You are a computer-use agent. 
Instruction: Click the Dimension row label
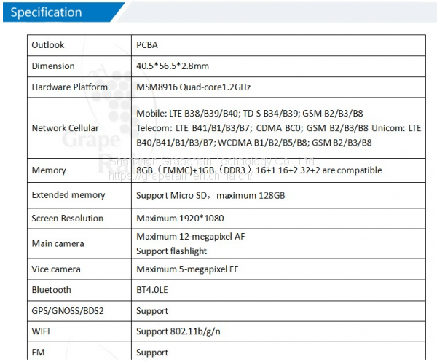pos(53,66)
